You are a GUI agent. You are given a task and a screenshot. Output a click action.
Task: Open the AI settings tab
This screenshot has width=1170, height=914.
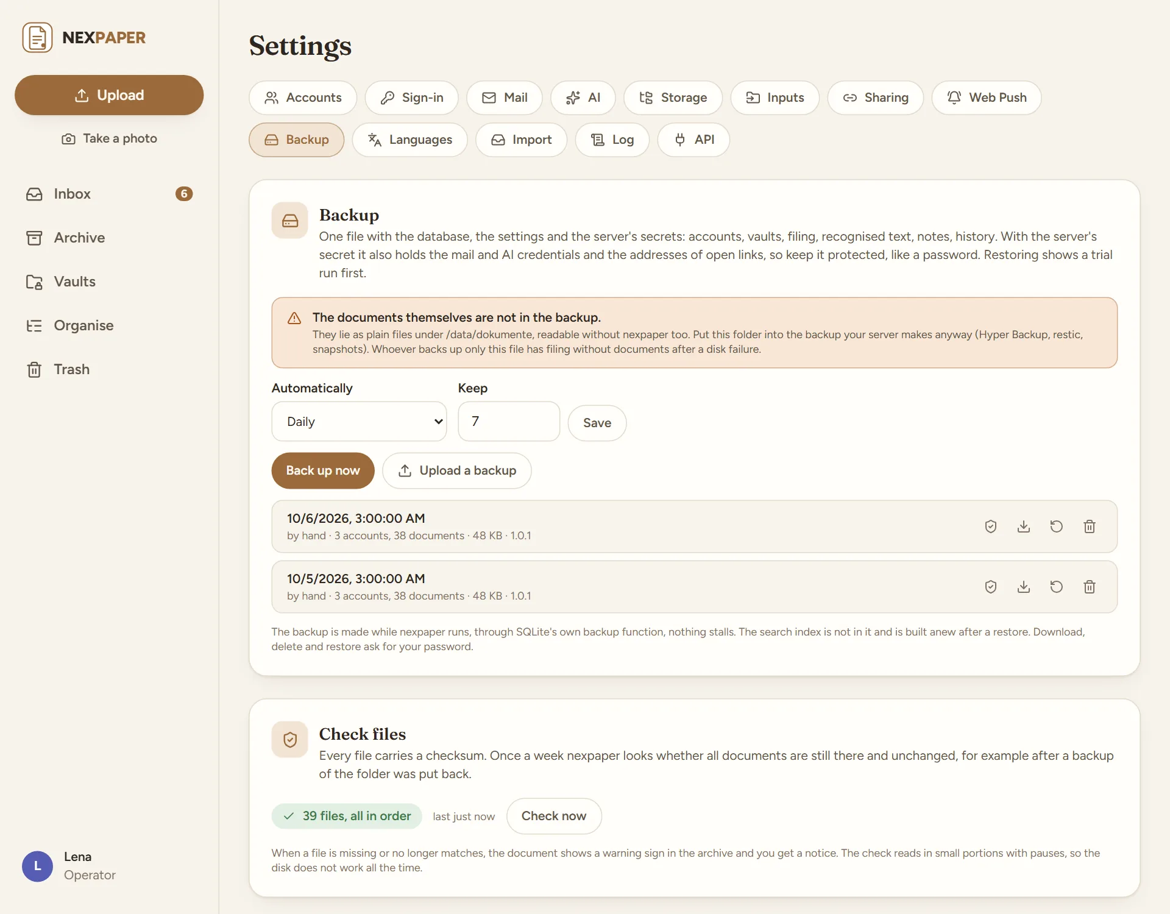click(x=583, y=97)
